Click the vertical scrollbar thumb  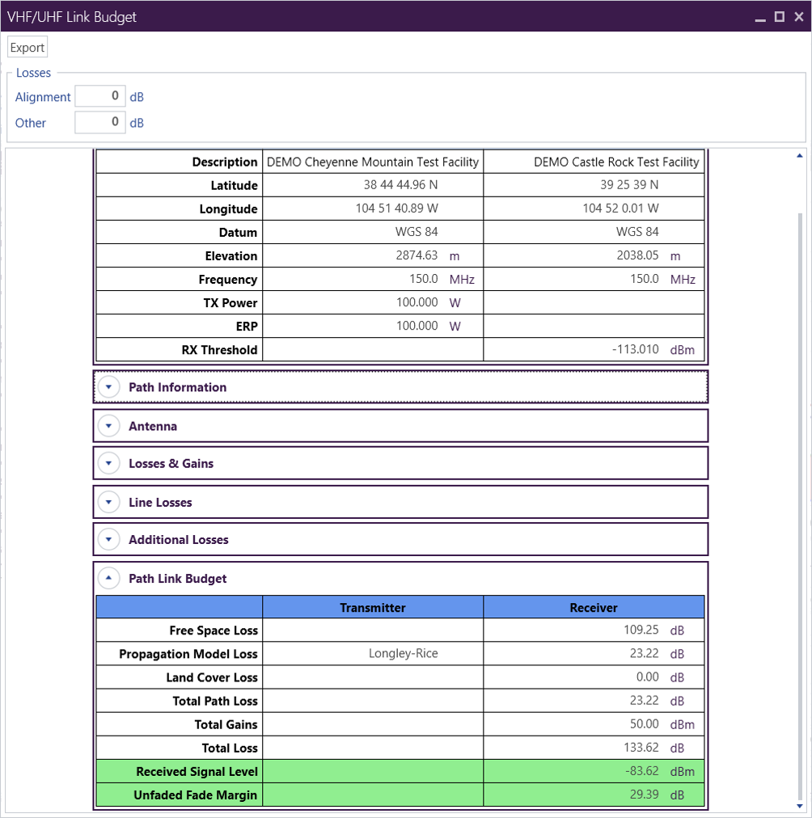(x=800, y=485)
